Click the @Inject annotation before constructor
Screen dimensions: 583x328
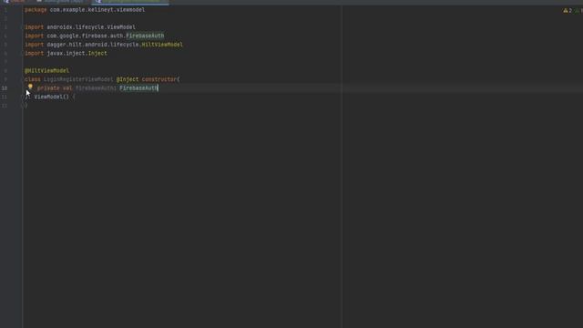(128, 79)
